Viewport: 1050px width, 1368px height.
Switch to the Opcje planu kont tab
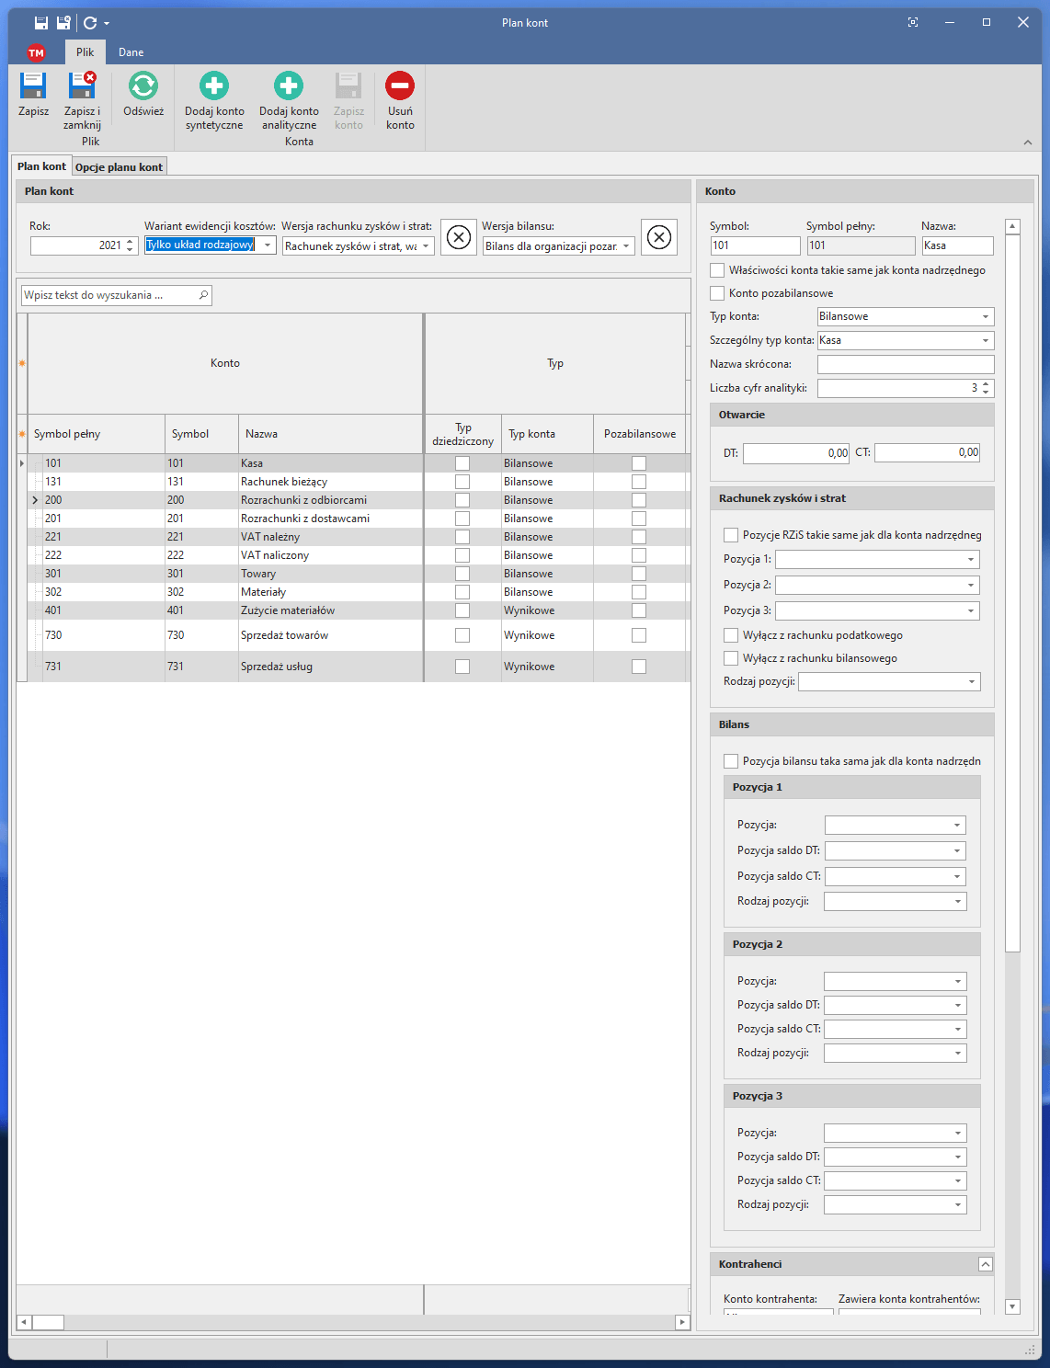click(119, 167)
